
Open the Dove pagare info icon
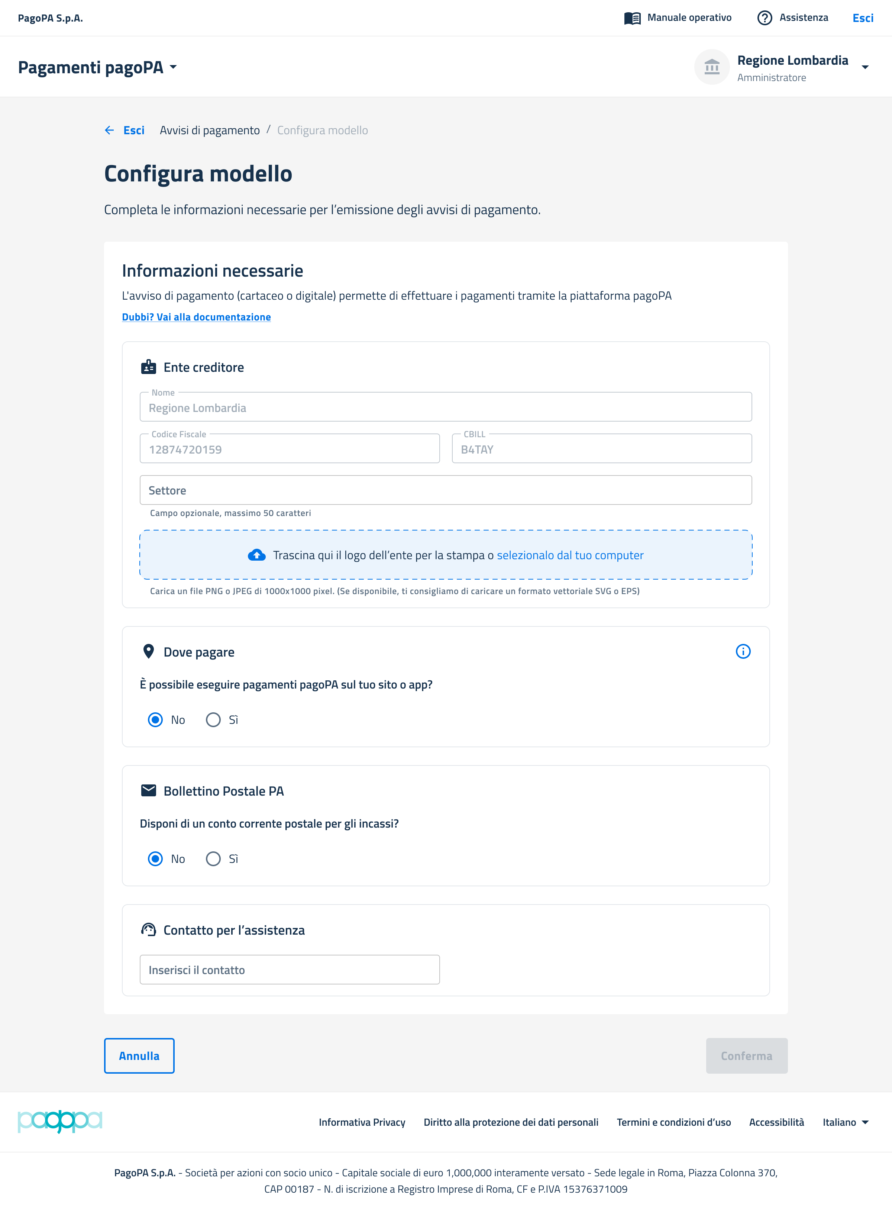(743, 652)
